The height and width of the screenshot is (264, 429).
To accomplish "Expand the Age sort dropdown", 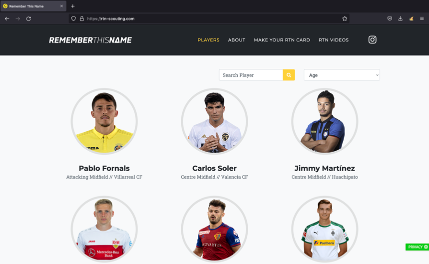I will [342, 75].
